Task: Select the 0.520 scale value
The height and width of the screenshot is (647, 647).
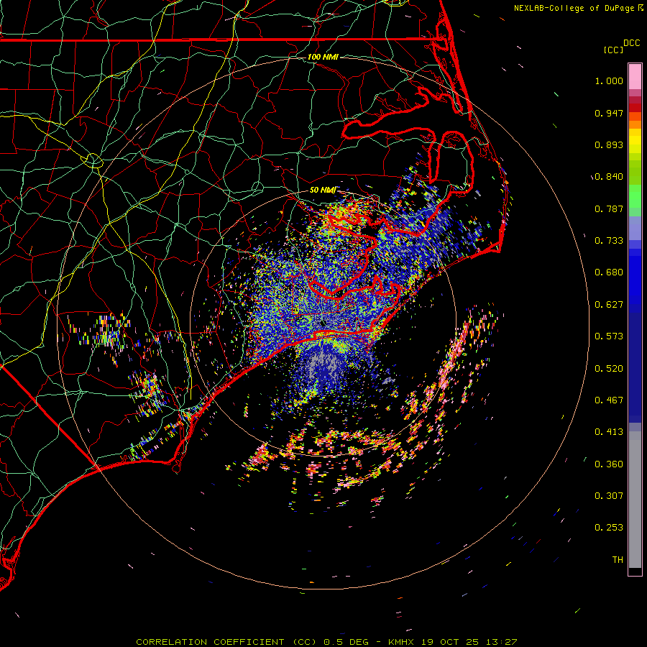Action: tap(609, 369)
